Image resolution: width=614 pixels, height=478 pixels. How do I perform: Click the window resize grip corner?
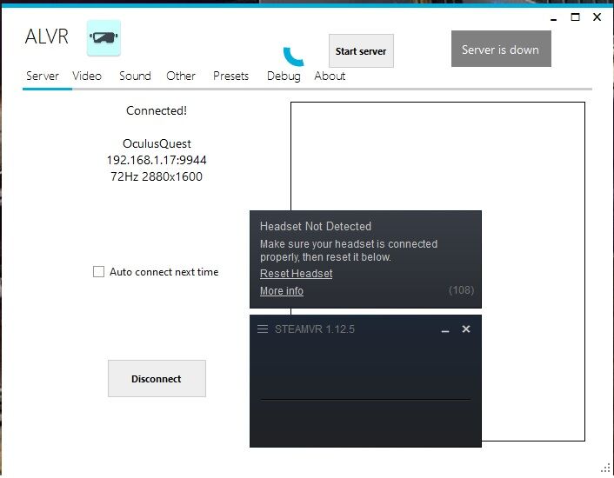pyautogui.click(x=606, y=468)
